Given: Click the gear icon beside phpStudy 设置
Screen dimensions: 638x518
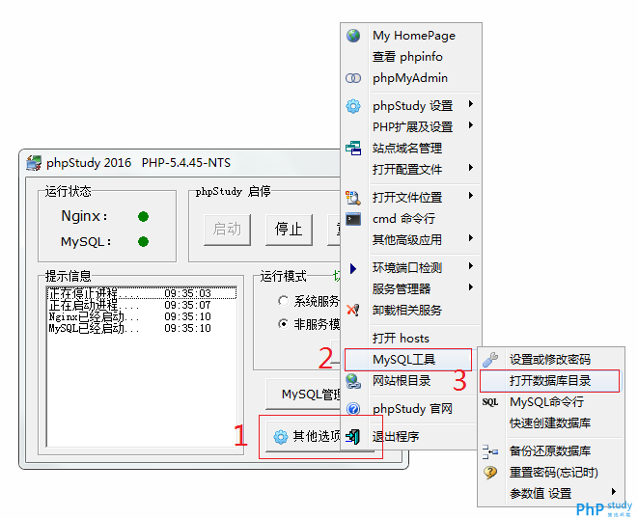Looking at the screenshot, I should (x=353, y=106).
